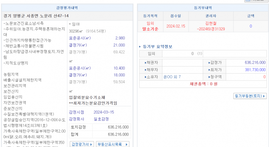Click the 감정시점 date 2024-03-15

pos(104,112)
